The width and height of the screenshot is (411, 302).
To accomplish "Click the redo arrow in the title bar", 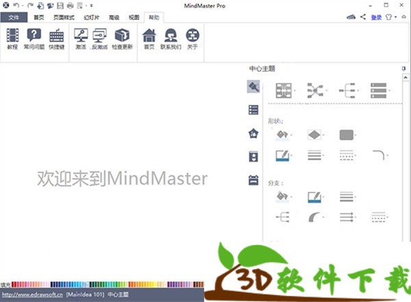I will click(30, 5).
